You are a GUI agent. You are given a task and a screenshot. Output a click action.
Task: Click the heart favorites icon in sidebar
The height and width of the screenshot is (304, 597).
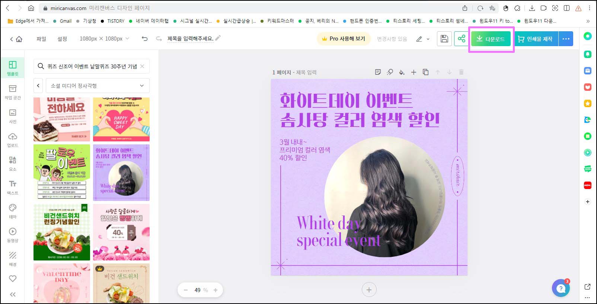click(x=13, y=279)
